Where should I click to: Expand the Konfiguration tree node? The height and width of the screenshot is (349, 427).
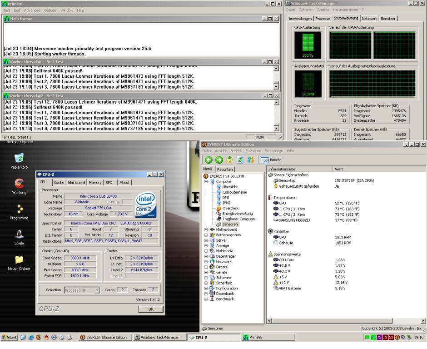[206, 288]
